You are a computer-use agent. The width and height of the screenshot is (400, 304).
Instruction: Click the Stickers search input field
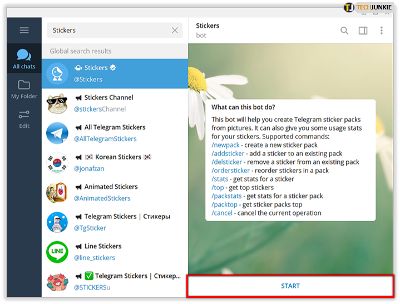tap(108, 31)
